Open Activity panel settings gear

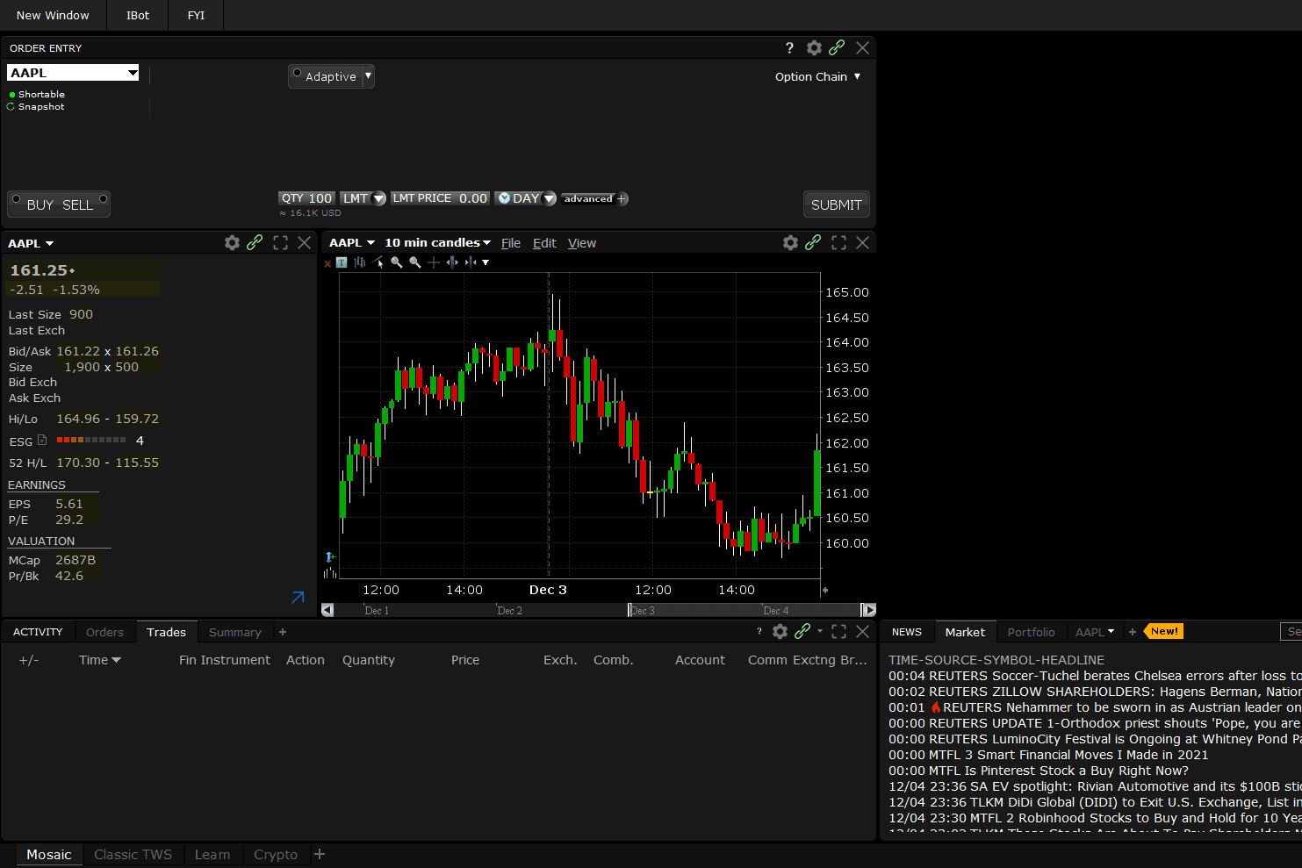click(780, 632)
